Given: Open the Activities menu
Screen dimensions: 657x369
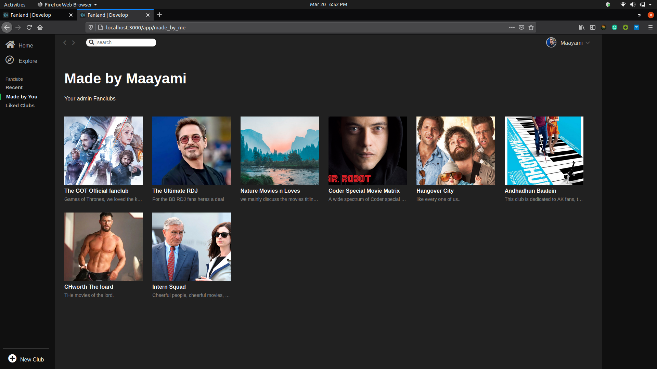Looking at the screenshot, I should coord(15,4).
